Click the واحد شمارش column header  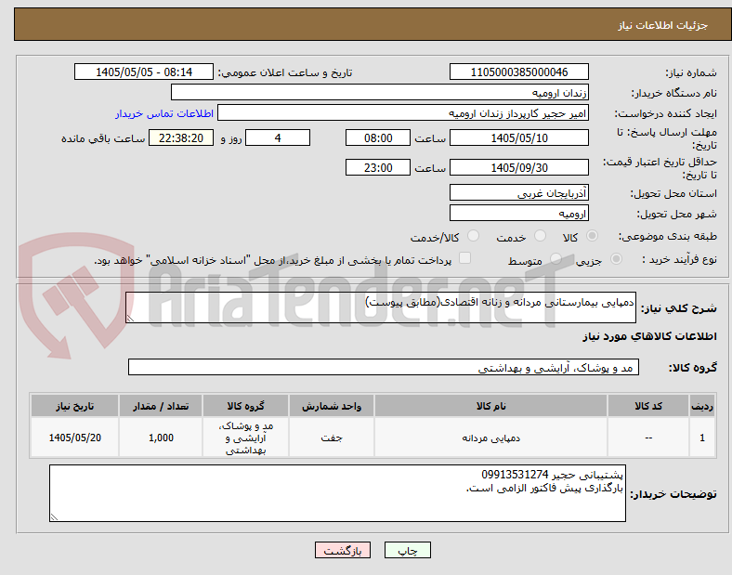coord(332,406)
